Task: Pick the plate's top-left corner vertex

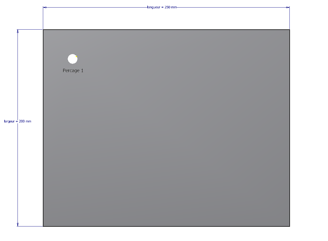Action: 43,30
